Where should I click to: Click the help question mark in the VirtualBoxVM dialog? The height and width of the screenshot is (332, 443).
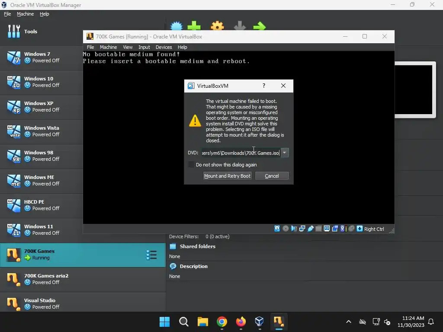pyautogui.click(x=264, y=86)
